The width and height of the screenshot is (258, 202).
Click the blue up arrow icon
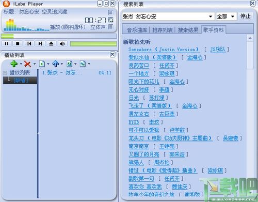56,64
